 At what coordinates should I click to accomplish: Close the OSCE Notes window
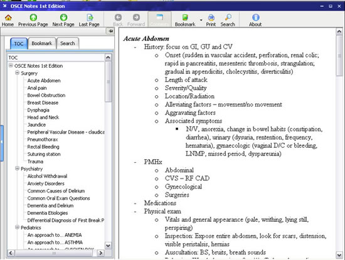339,6
